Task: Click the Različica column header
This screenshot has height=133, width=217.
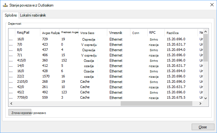Action: [x=181, y=33]
